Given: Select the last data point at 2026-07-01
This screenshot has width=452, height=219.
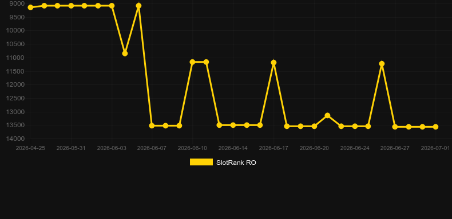Looking at the screenshot, I should click(x=435, y=127).
